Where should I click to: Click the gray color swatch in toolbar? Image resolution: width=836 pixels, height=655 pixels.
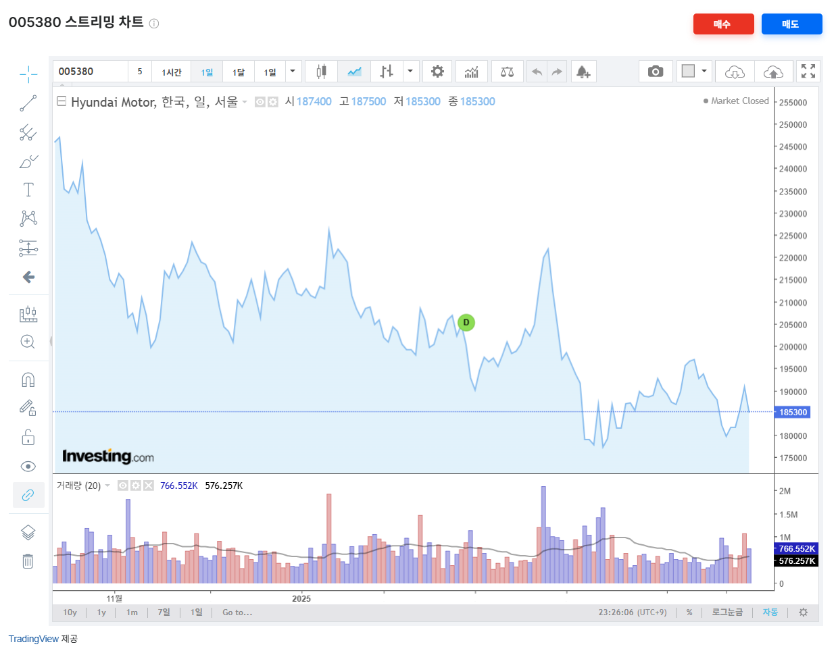[688, 71]
